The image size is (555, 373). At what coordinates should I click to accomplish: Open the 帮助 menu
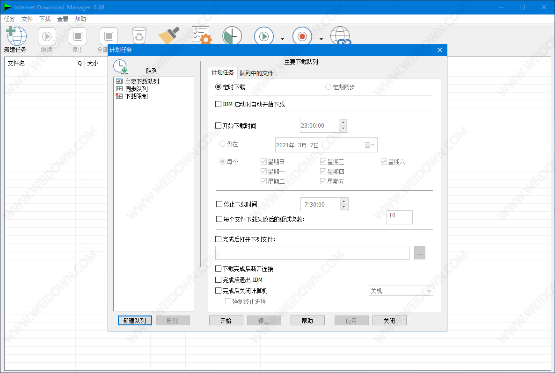[x=80, y=19]
